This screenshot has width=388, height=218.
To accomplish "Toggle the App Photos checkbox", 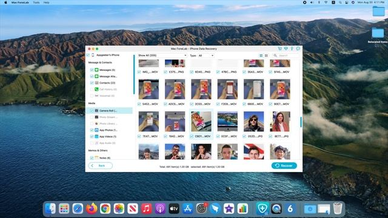I will (92, 130).
